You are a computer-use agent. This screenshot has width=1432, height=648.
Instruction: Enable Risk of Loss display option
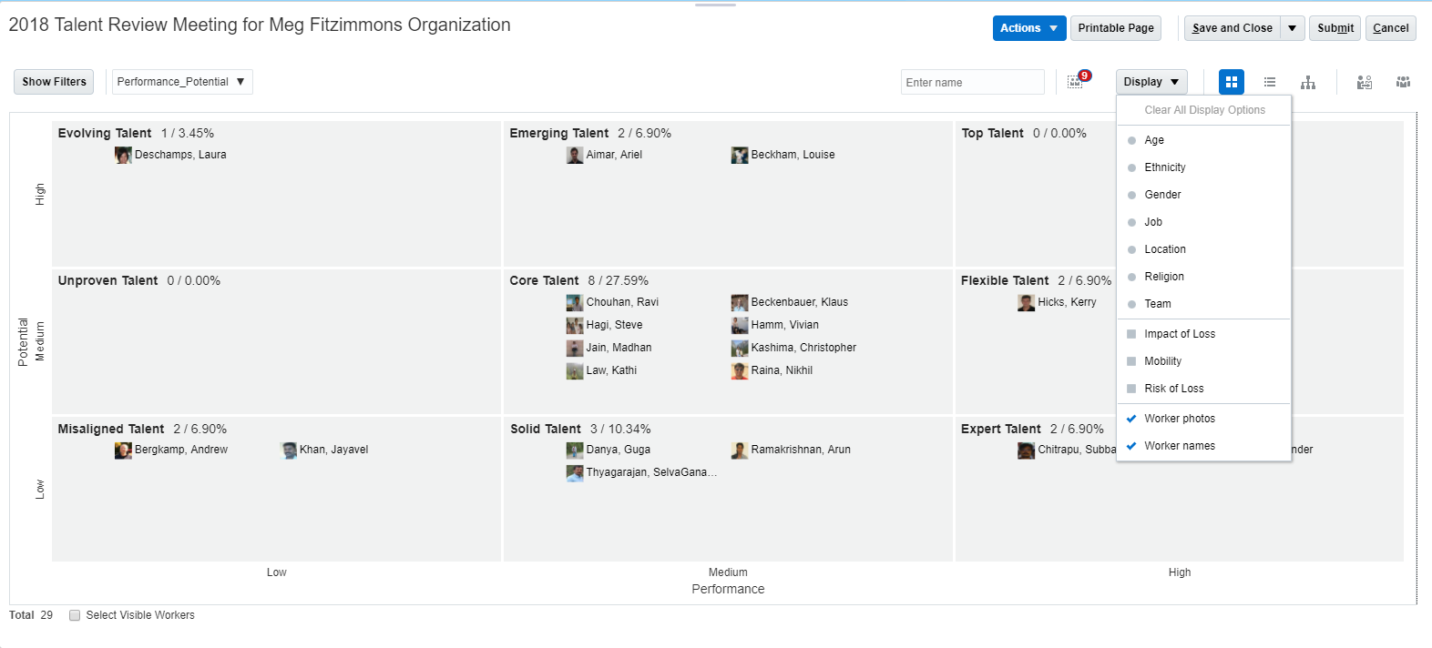click(1173, 389)
